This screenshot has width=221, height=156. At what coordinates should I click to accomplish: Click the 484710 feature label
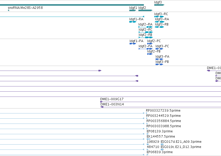point(153,147)
